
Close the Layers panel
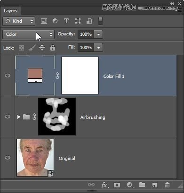pos(180,3)
